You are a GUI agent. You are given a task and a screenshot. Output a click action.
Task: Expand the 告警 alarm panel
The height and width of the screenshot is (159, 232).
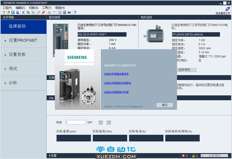(53, 156)
